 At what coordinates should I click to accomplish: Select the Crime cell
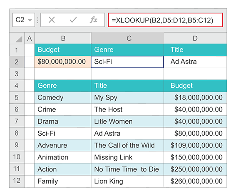pyautogui.click(x=63, y=109)
